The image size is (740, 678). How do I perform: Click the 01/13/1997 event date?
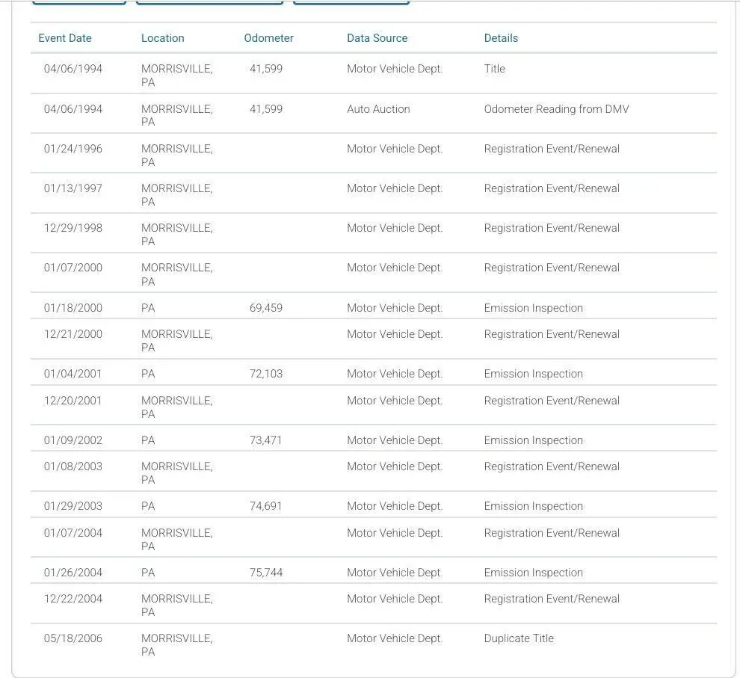pos(73,188)
